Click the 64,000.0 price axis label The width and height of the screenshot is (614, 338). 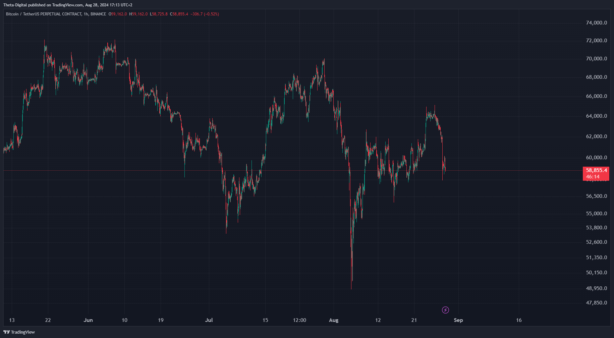pos(597,116)
